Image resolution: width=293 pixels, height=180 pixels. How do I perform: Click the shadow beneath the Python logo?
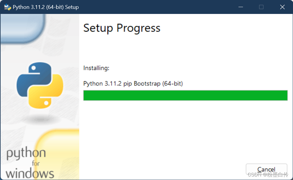pos(40,119)
